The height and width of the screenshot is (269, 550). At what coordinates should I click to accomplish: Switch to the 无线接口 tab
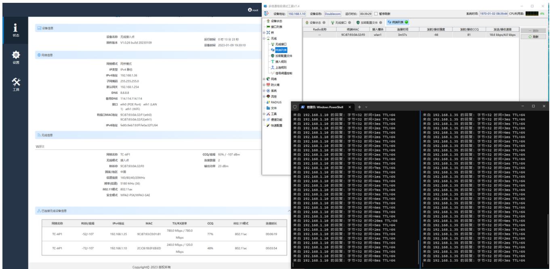point(340,23)
